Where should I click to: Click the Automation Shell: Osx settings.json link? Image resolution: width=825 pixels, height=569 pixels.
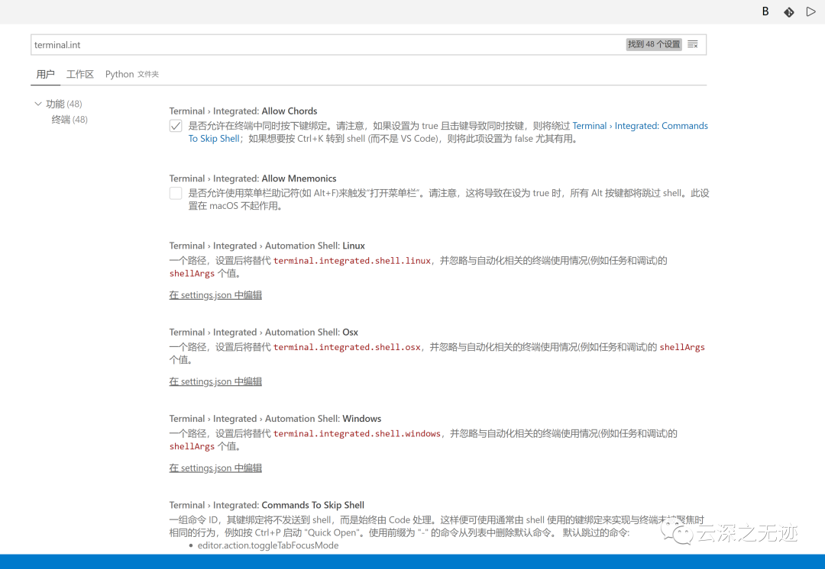(215, 381)
